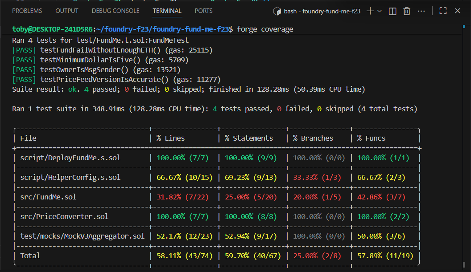
Task: Click 'script/DeployFundMe.s.sol' file name
Action: (x=70, y=158)
